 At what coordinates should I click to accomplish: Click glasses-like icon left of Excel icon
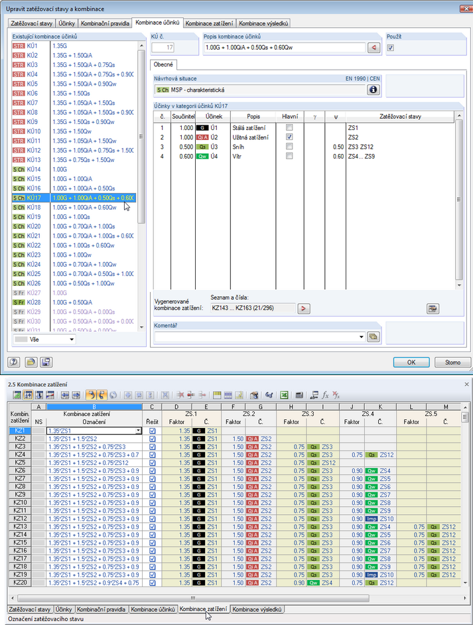pyautogui.click(x=269, y=395)
